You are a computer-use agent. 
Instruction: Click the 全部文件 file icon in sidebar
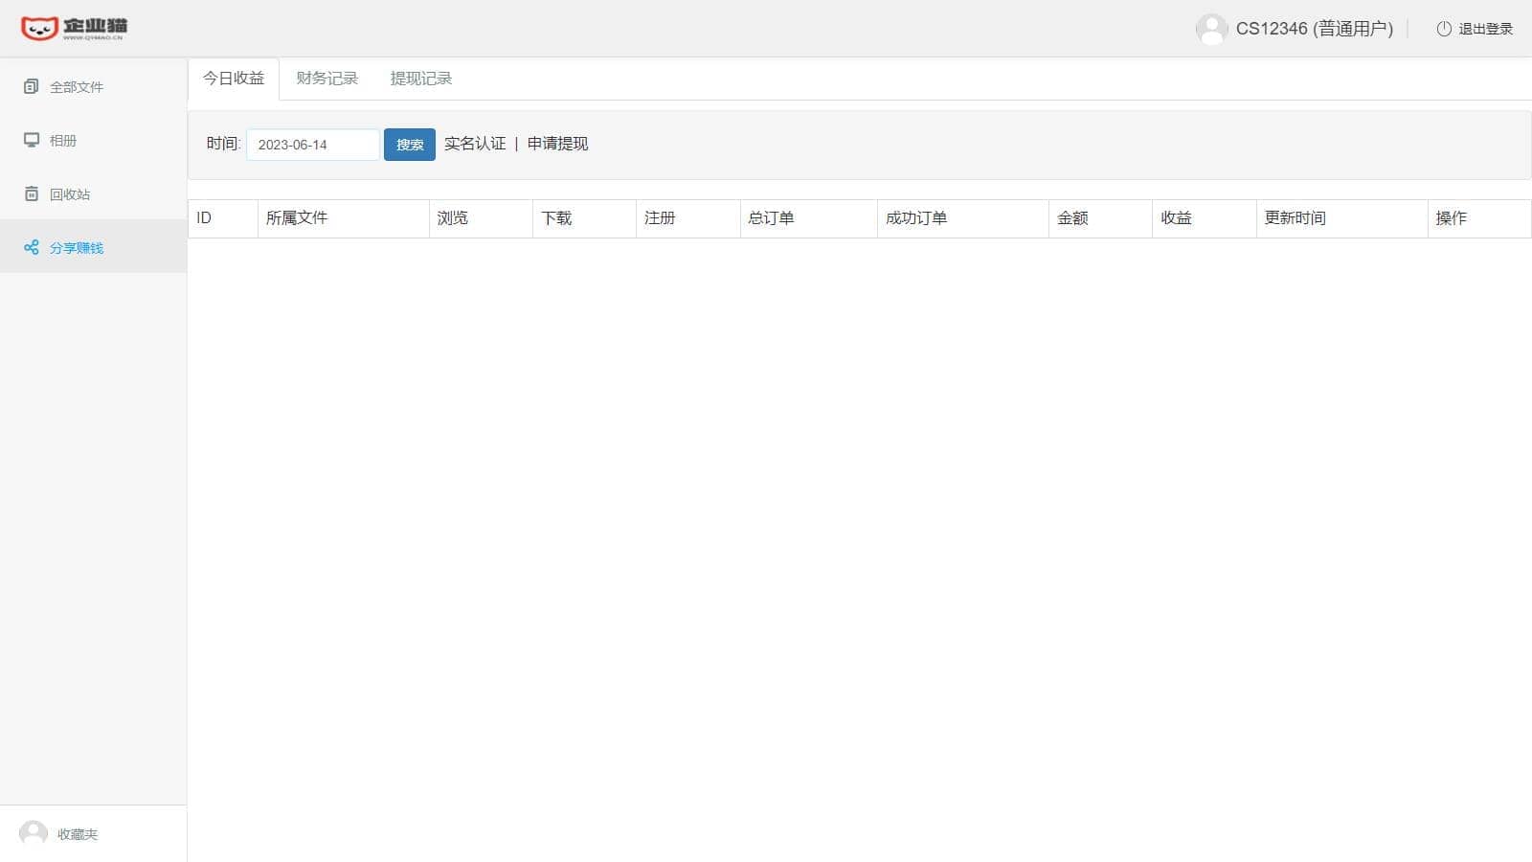(x=32, y=87)
